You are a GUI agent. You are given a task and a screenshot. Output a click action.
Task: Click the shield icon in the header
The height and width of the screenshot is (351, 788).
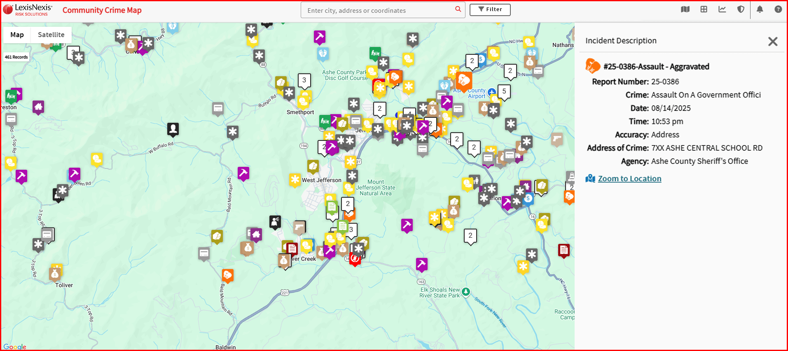(x=741, y=9)
